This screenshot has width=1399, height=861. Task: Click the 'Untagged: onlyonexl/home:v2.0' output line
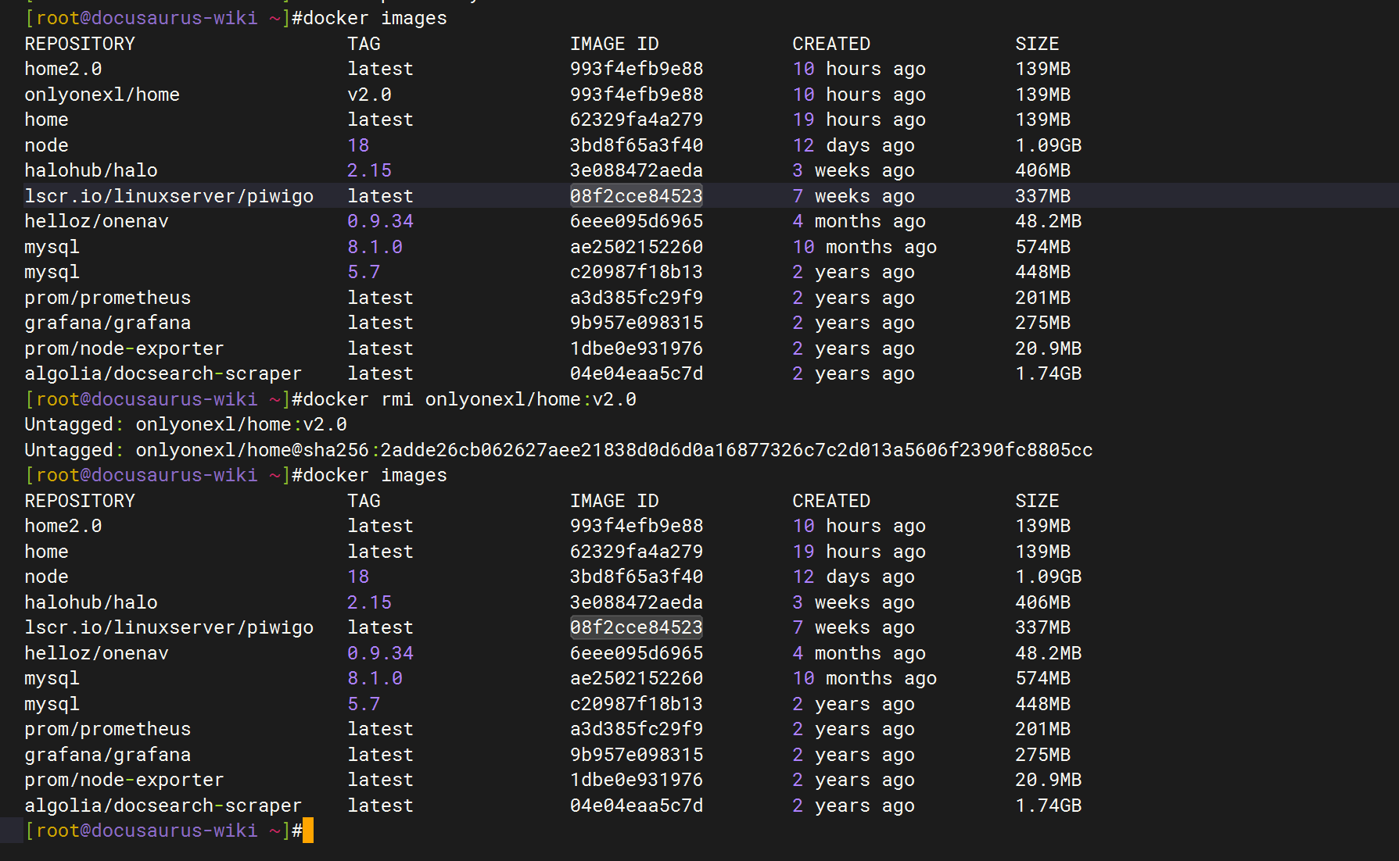pos(186,424)
